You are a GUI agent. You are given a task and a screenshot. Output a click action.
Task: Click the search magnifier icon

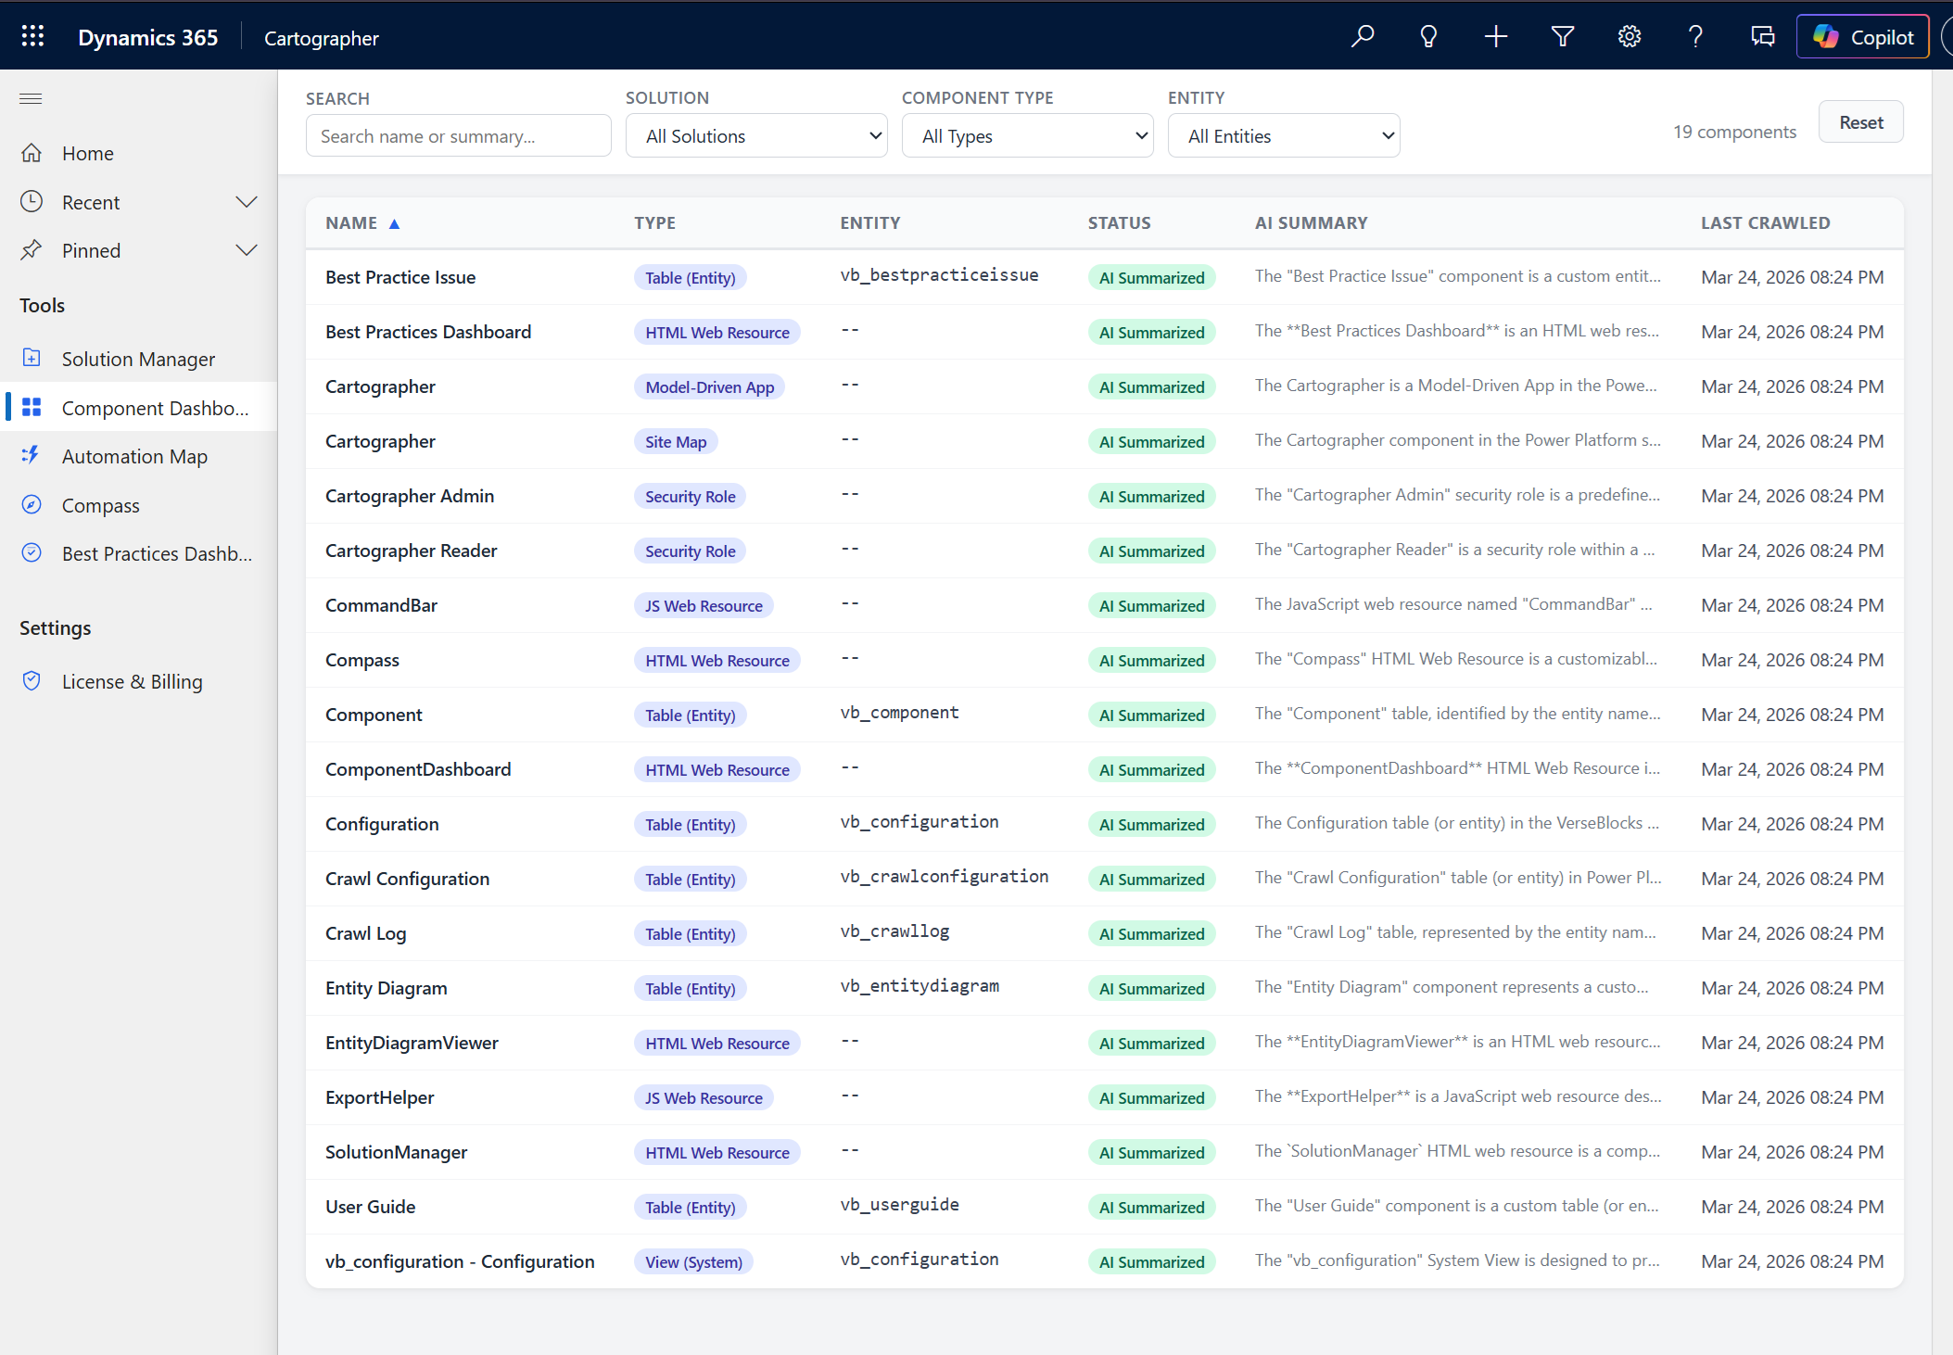(x=1362, y=37)
